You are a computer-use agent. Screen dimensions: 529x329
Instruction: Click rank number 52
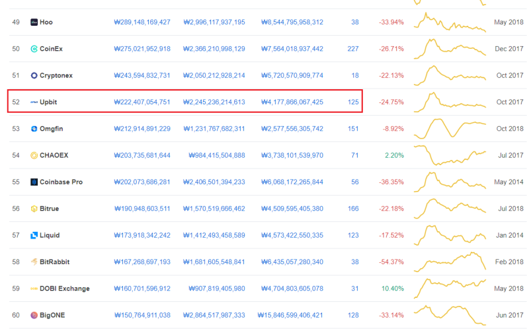coord(16,102)
